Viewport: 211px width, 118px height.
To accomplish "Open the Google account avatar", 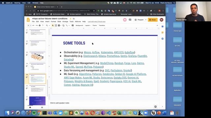I will click(x=162, y=20).
